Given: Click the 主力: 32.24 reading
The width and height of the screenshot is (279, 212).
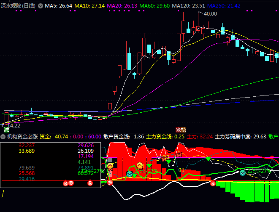Looking at the screenshot, I should (x=200, y=137).
